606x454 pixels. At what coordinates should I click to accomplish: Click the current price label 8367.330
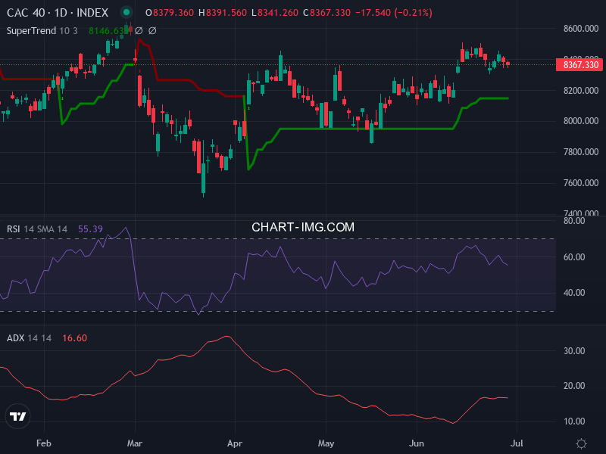(x=579, y=64)
